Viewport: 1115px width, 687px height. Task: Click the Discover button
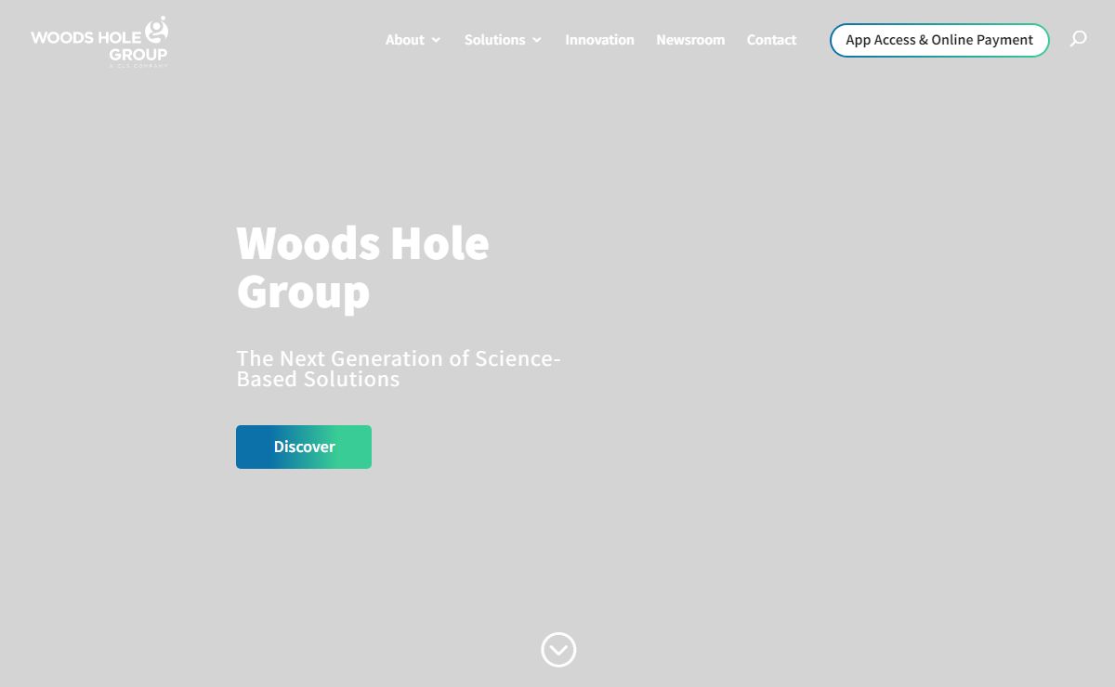point(304,447)
